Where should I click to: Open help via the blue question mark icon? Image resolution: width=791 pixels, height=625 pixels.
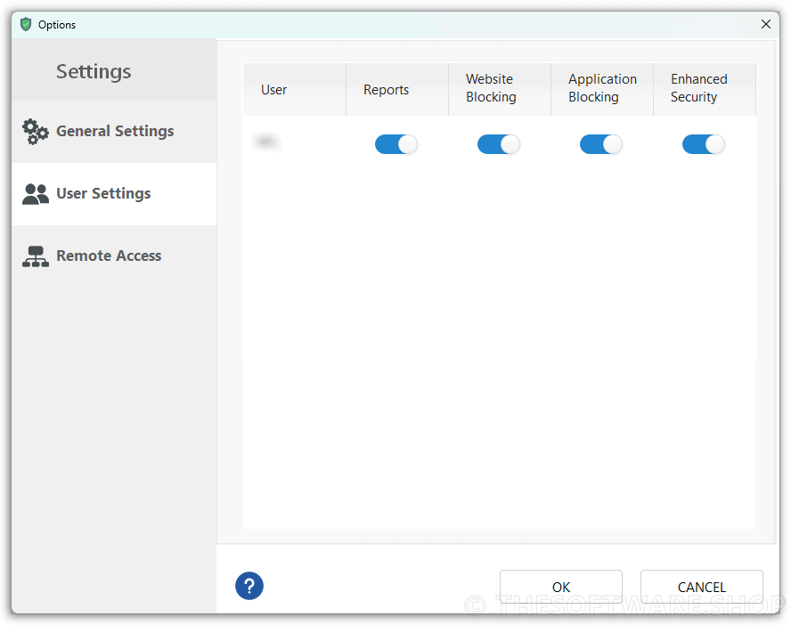pos(249,586)
